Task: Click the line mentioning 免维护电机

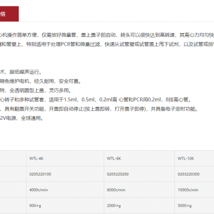Action: (x=41, y=81)
